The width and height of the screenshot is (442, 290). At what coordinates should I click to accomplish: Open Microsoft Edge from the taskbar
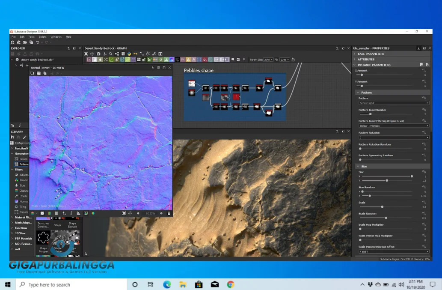(x=166, y=284)
